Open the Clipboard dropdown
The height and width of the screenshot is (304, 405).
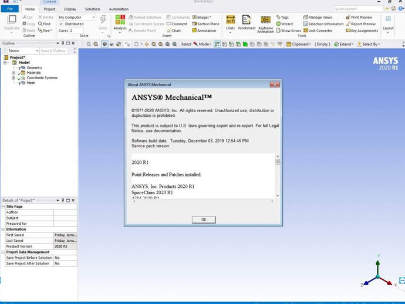point(299,44)
